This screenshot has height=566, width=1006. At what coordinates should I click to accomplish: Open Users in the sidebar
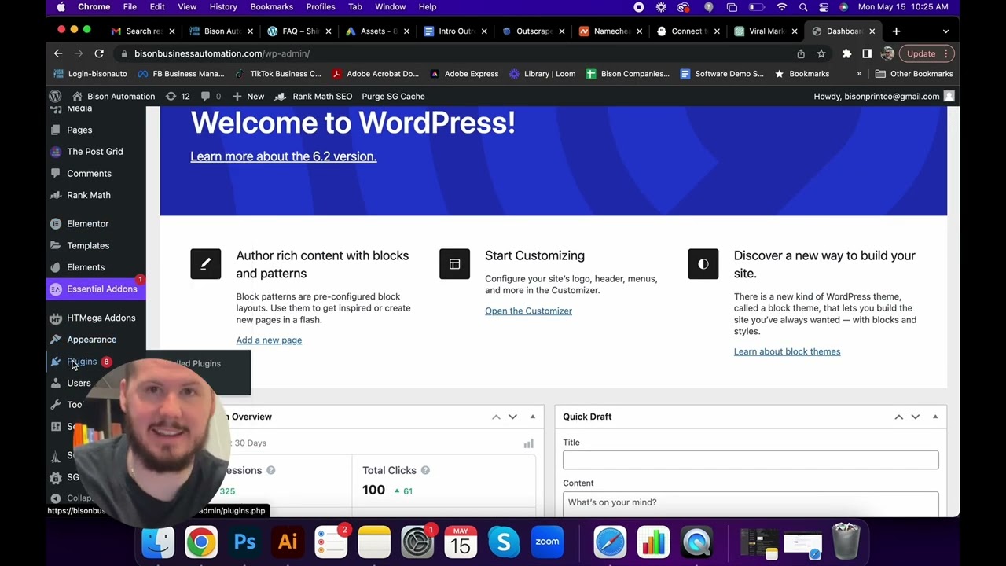click(79, 383)
